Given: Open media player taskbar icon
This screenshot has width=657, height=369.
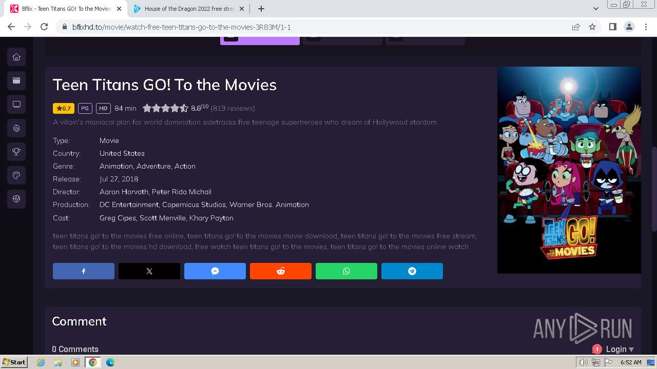Looking at the screenshot, I should pos(75,362).
